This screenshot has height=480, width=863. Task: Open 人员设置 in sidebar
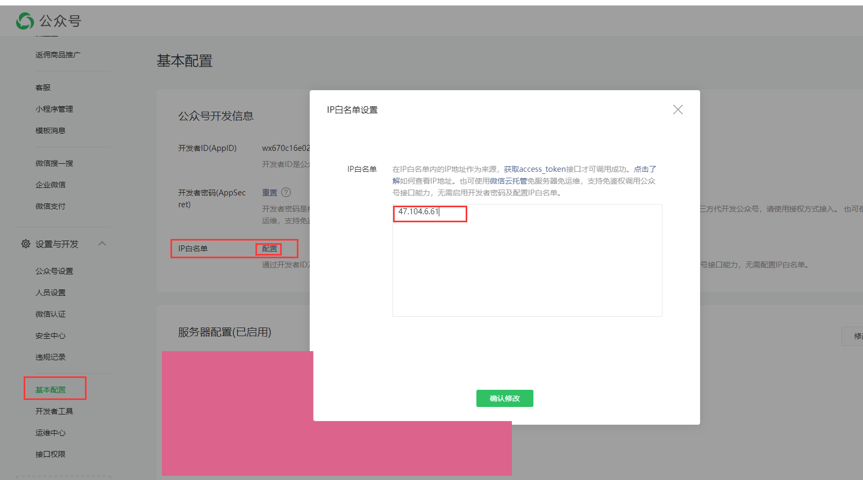pos(51,293)
